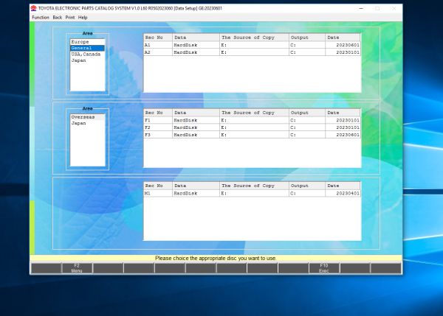This screenshot has height=316, width=443.
Task: Select the M1 record row
Action: tap(252, 193)
